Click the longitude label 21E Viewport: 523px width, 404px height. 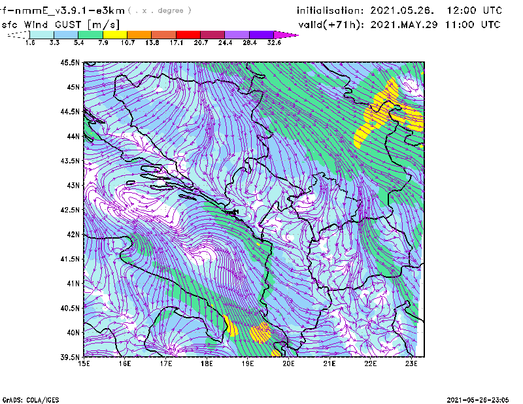click(329, 363)
